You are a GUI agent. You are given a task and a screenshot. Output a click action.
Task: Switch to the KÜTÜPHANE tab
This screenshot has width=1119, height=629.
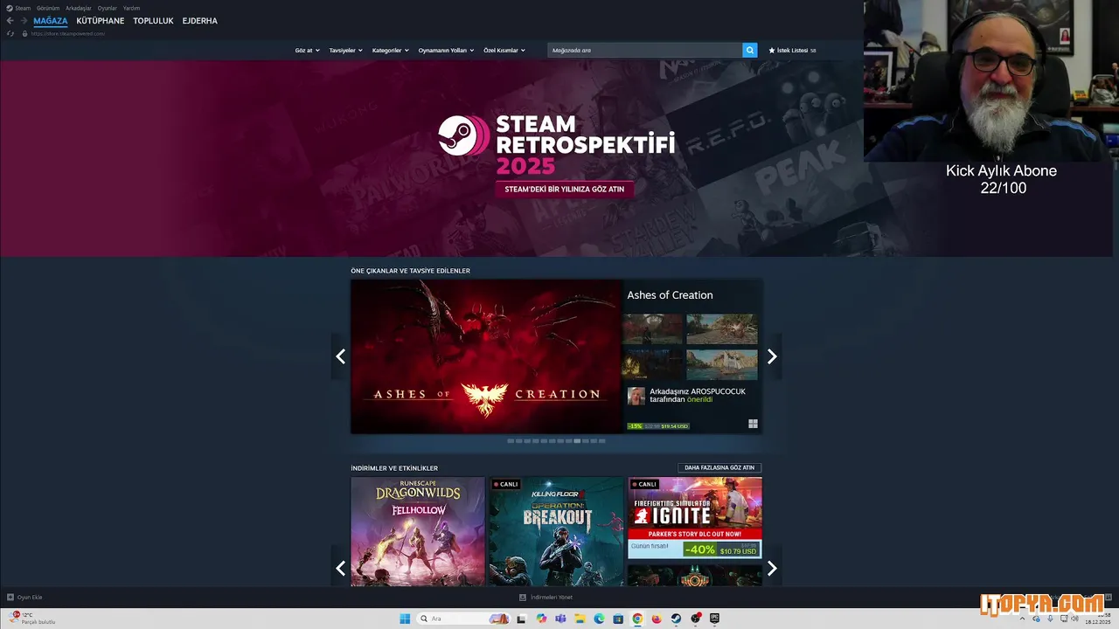(x=101, y=20)
